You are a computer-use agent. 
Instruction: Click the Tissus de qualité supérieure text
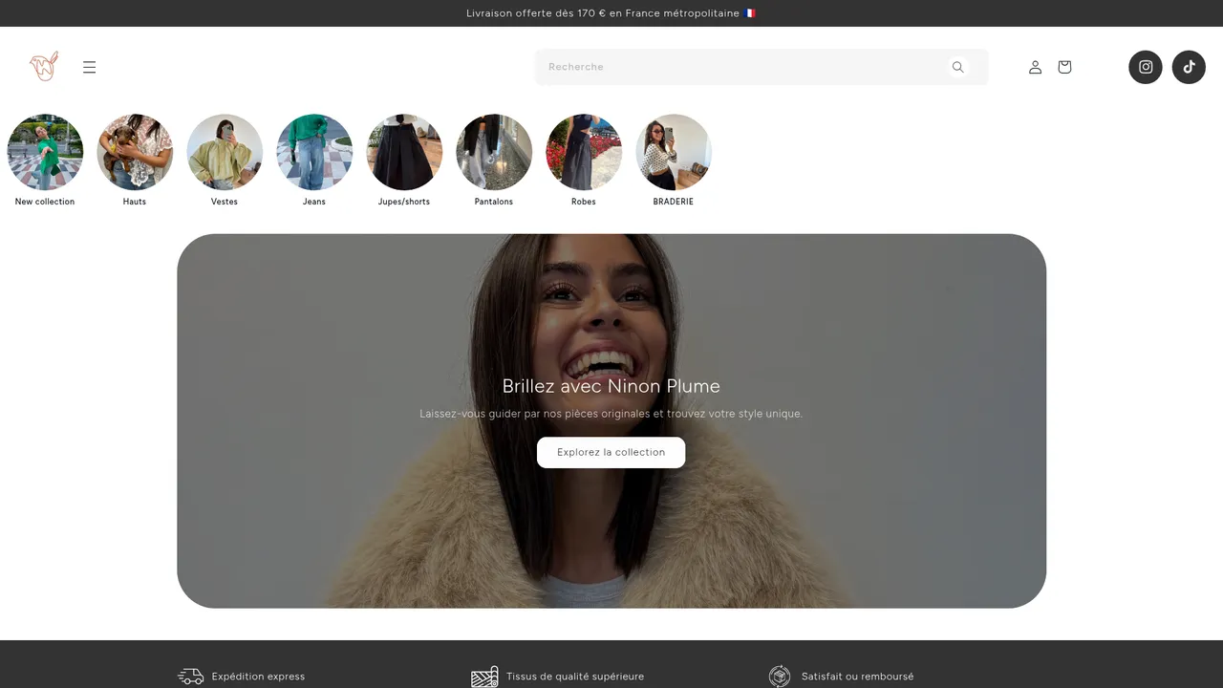point(575,677)
